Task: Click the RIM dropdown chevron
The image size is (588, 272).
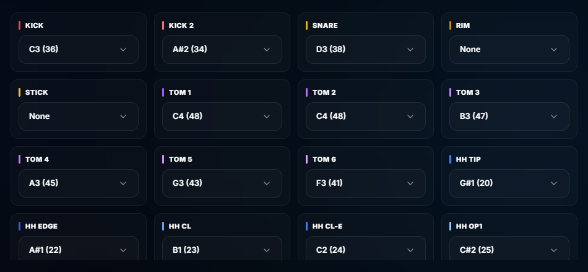Action: click(x=554, y=50)
